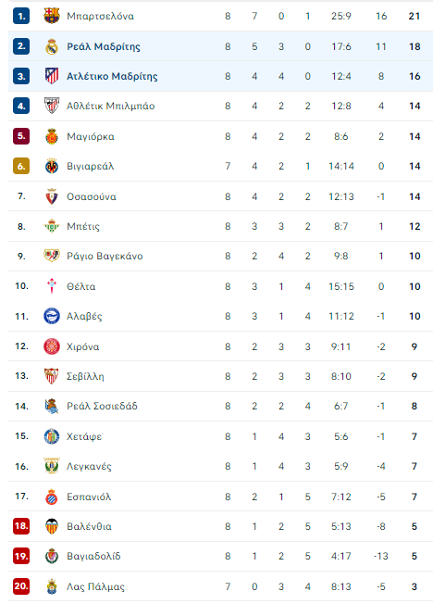Open the Ρεάλ Μαδρίτης team link
This screenshot has height=604, width=433.
coord(104,46)
